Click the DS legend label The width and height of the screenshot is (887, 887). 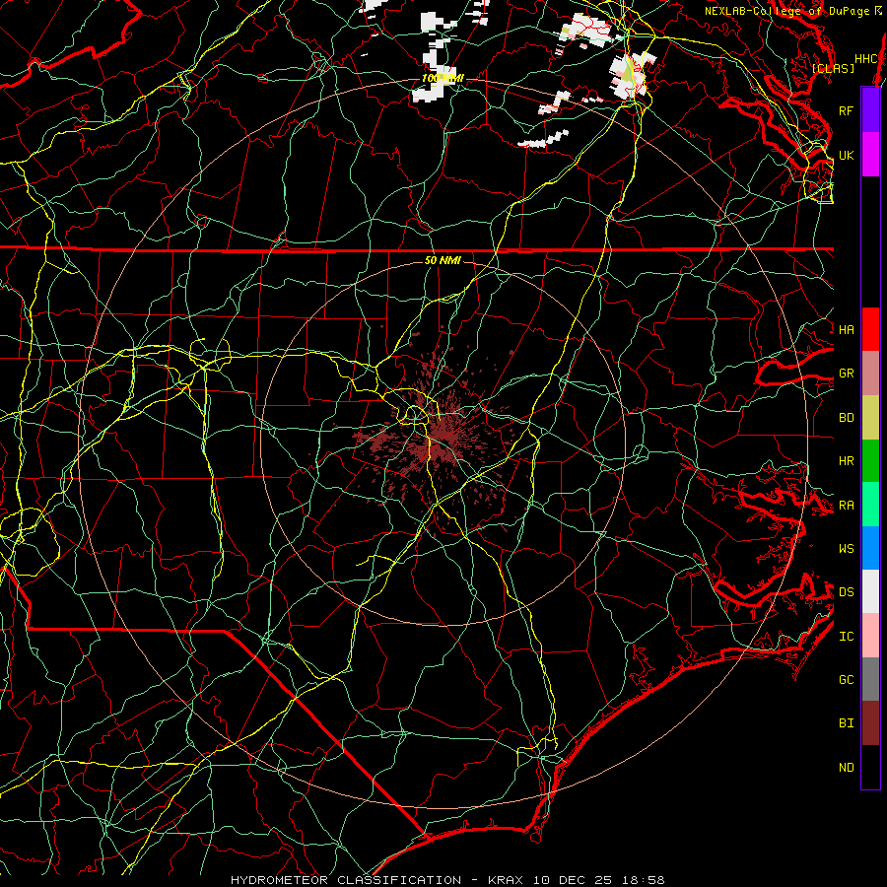coord(846,592)
